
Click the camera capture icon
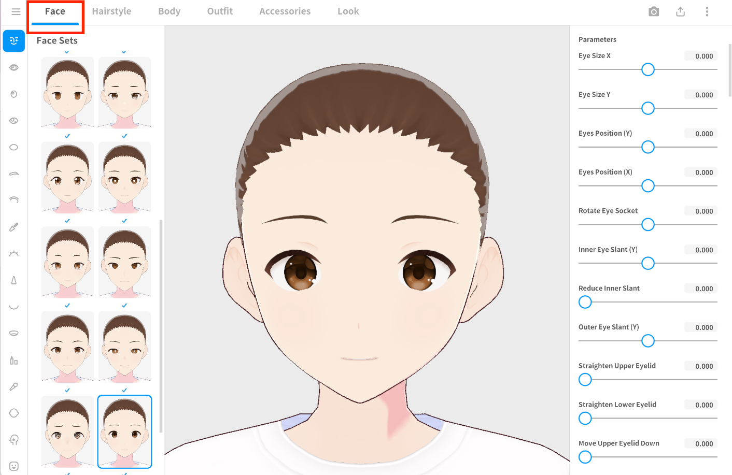654,11
